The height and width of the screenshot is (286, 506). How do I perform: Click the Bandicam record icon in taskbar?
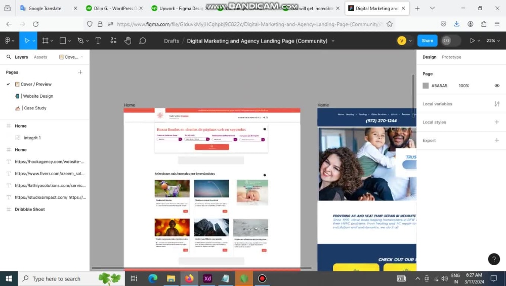pos(262,278)
